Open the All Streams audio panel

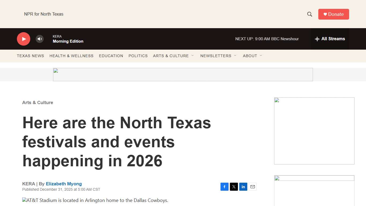pyautogui.click(x=330, y=39)
